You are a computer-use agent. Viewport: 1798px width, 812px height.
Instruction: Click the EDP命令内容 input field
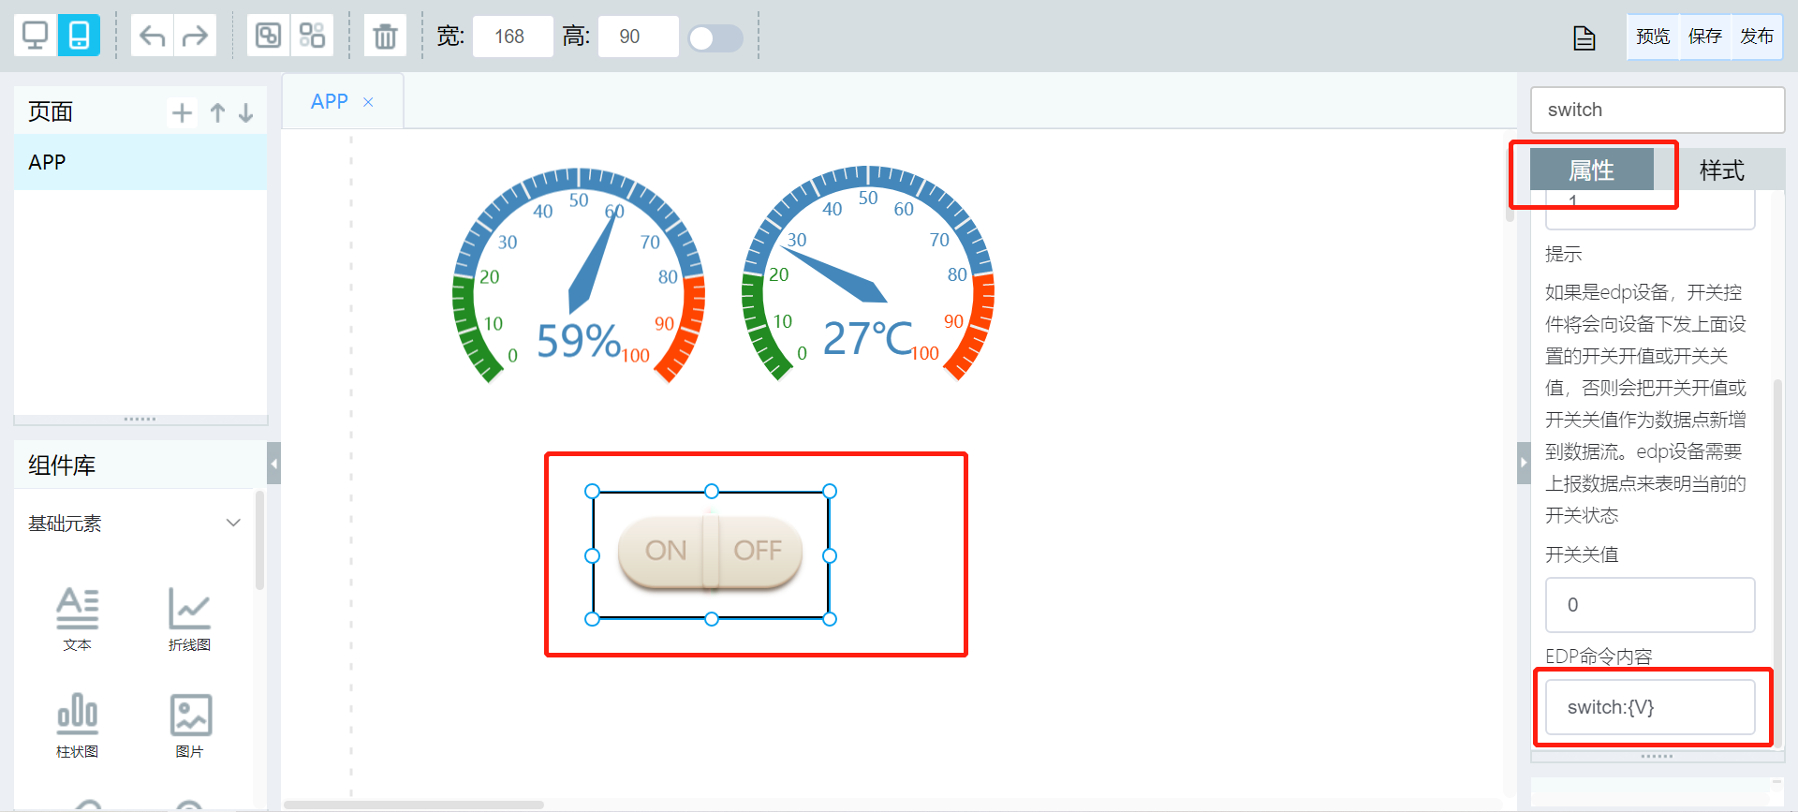pyautogui.click(x=1650, y=707)
